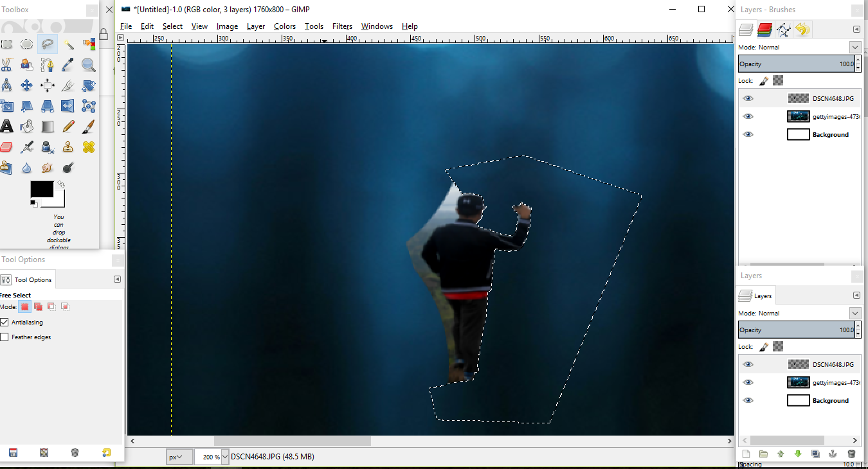Select the Crop knife tool

(x=68, y=85)
